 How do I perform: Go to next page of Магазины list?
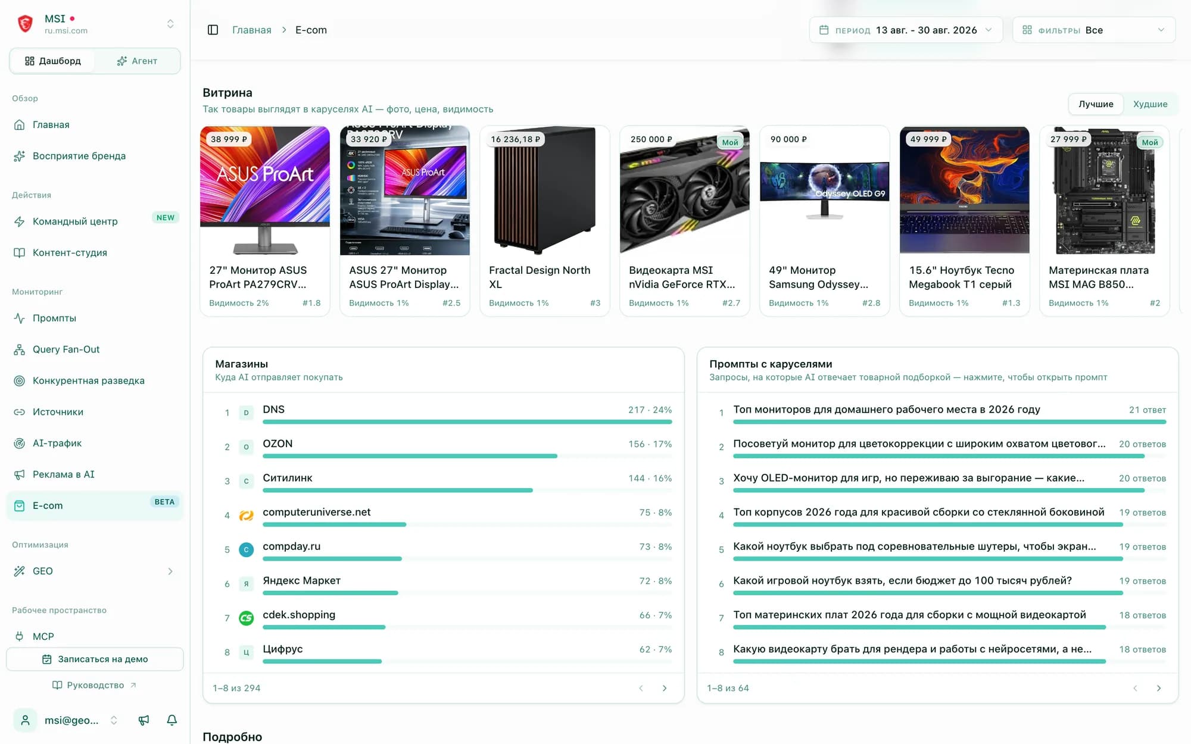(x=665, y=688)
